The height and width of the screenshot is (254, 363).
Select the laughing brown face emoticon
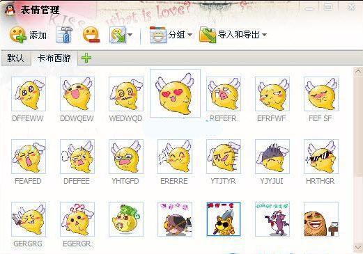click(321, 219)
